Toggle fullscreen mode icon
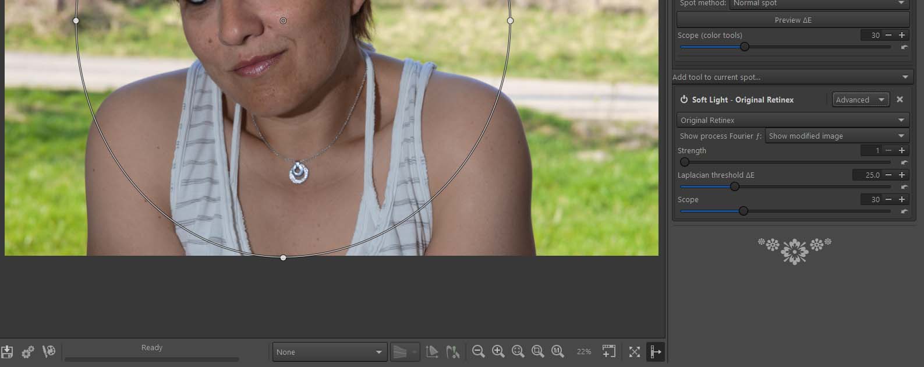The width and height of the screenshot is (924, 367). [x=635, y=352]
